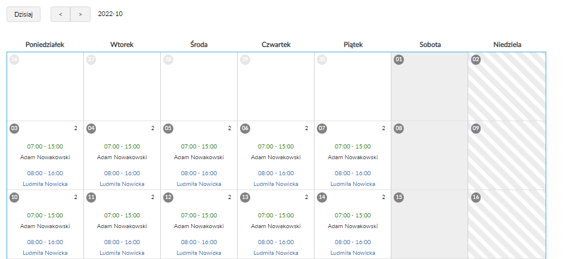Open 08:00 - 16:00 shift on day 05

[199, 173]
